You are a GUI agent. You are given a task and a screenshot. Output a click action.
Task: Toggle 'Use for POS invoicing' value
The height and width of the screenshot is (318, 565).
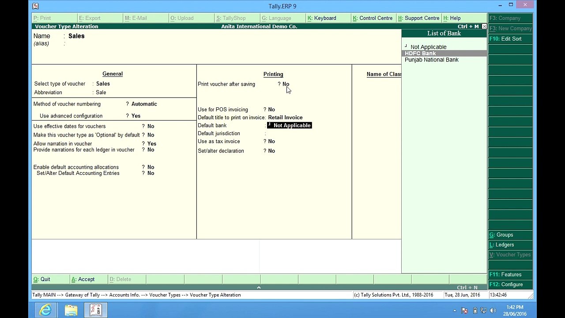coord(271,110)
